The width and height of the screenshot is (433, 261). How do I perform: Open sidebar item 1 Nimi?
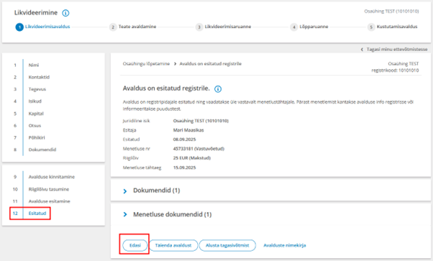(x=34, y=65)
